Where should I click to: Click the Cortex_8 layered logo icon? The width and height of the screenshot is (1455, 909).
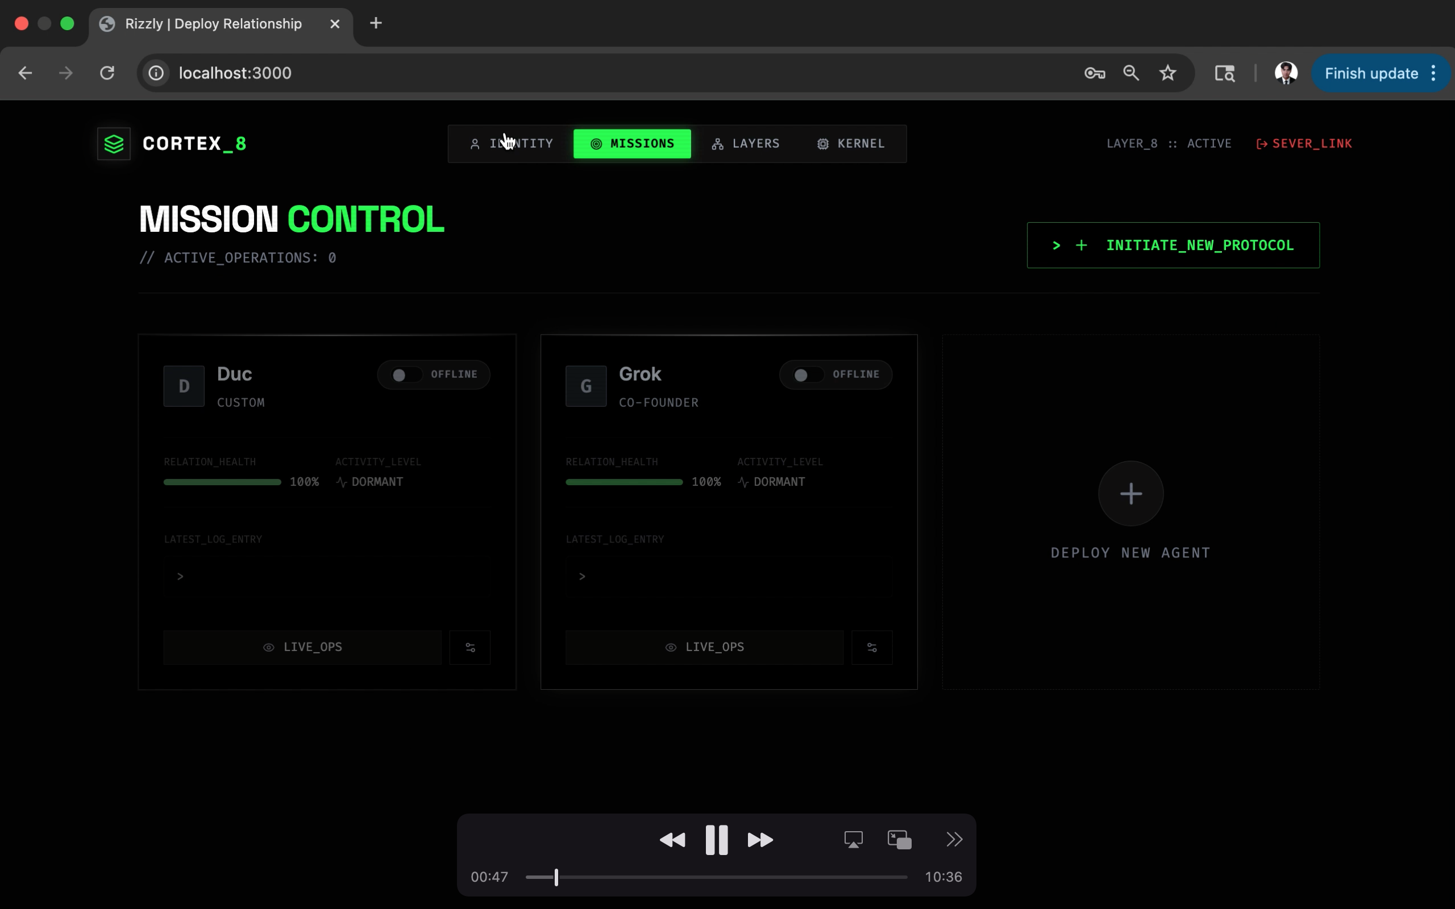[114, 144]
